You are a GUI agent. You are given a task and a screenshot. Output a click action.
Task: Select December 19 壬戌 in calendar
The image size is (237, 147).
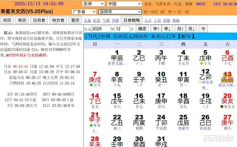pyautogui.click(x=205, y=101)
